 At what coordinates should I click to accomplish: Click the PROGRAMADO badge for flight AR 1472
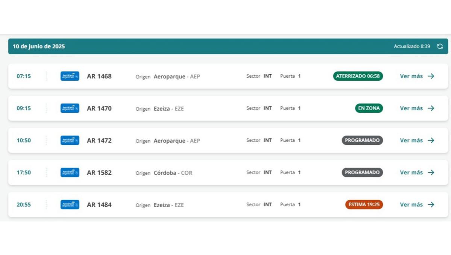point(362,140)
